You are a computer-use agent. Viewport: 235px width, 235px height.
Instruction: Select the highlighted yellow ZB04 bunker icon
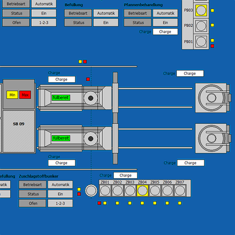[142, 190]
